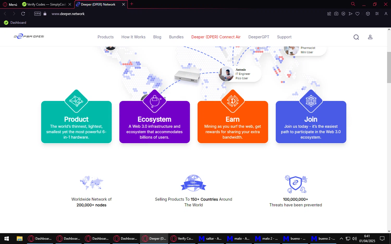Switch to the 'saltar - A...' taskbar window
This screenshot has width=391, height=244.
[x=211, y=239]
